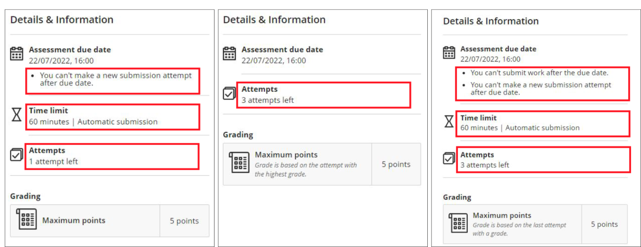Toggle the Attempts checkbox icon in the middle panel

pos(229,93)
